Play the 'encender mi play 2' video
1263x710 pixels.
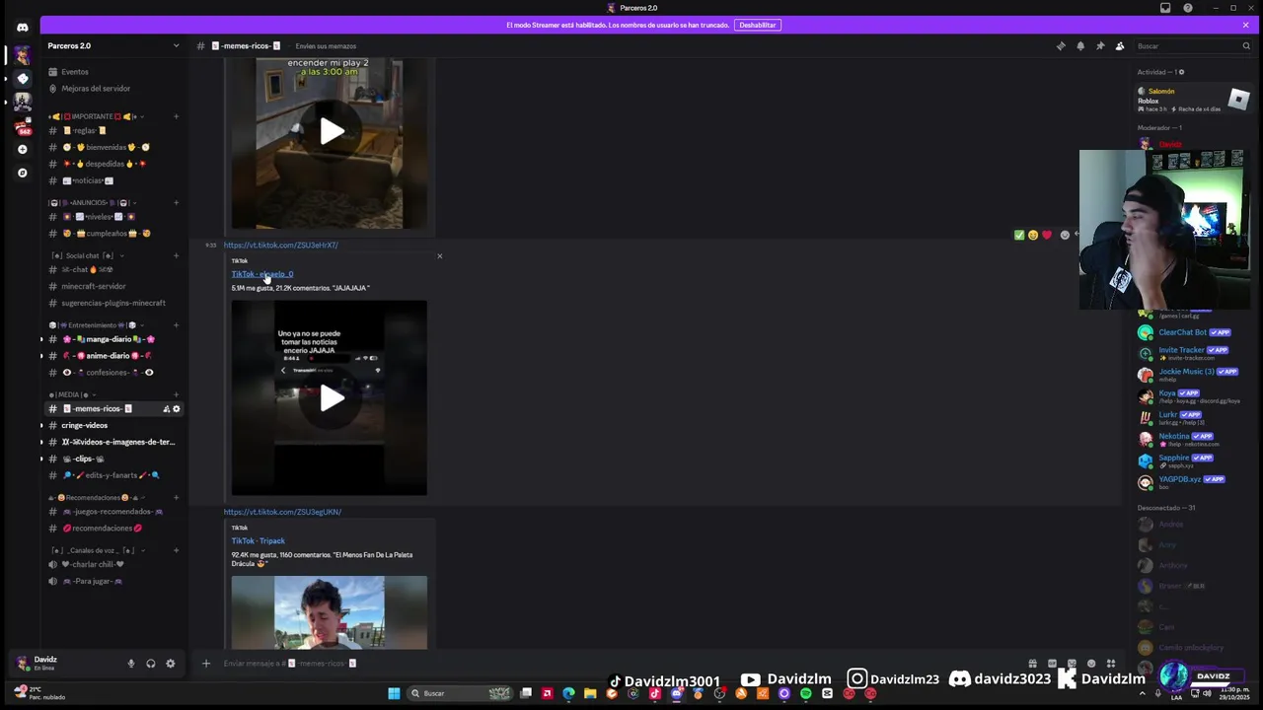point(332,131)
